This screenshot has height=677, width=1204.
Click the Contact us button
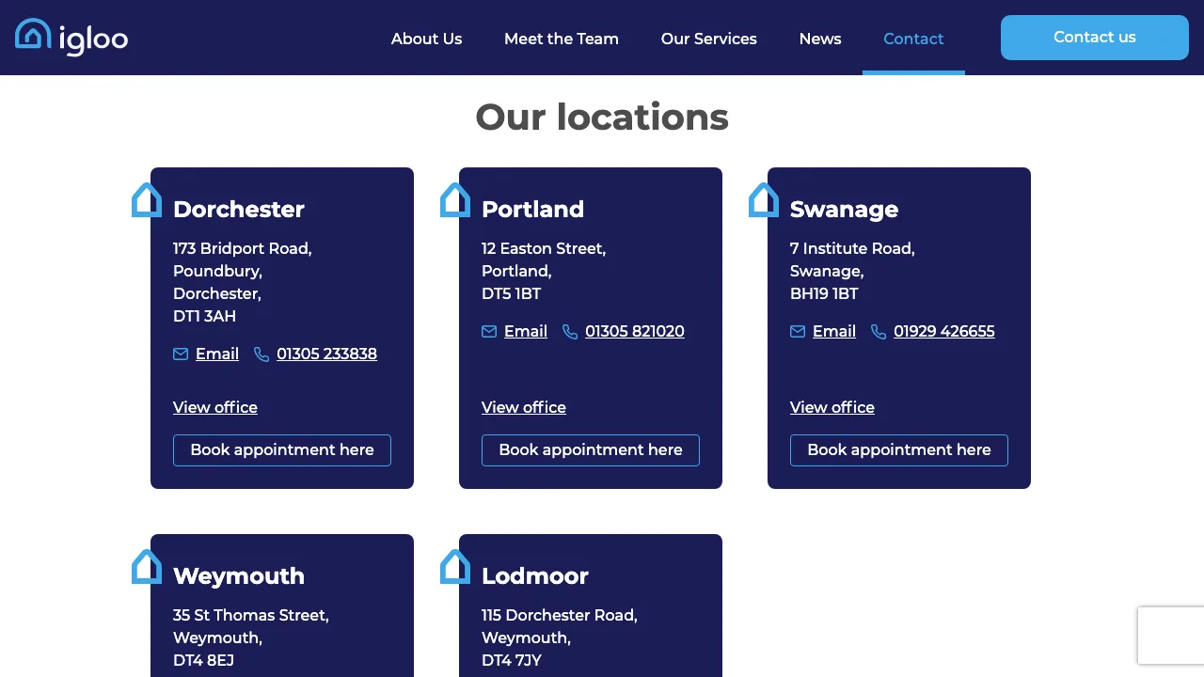click(x=1094, y=38)
